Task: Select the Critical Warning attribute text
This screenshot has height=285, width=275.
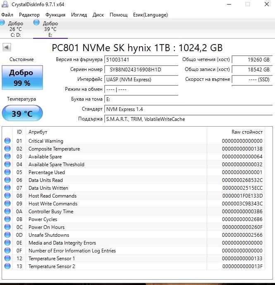Action: [46, 141]
